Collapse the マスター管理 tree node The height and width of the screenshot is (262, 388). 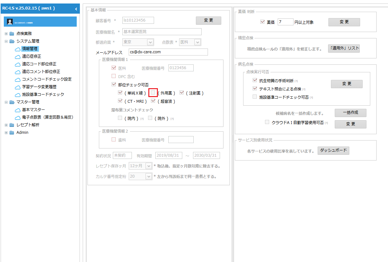pos(6,102)
